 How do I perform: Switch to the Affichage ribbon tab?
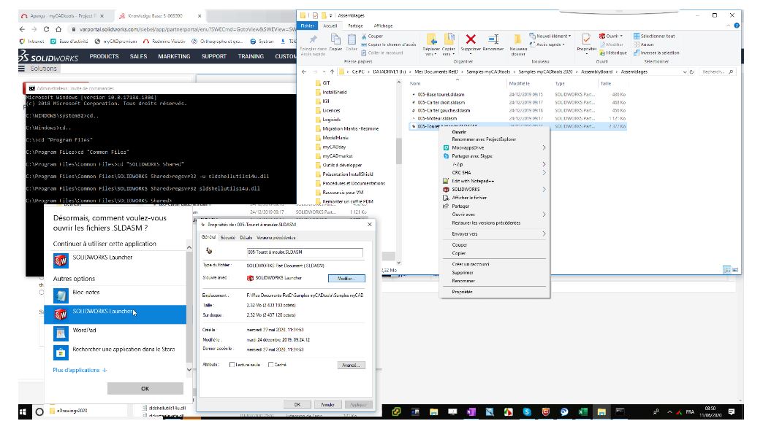[383, 26]
